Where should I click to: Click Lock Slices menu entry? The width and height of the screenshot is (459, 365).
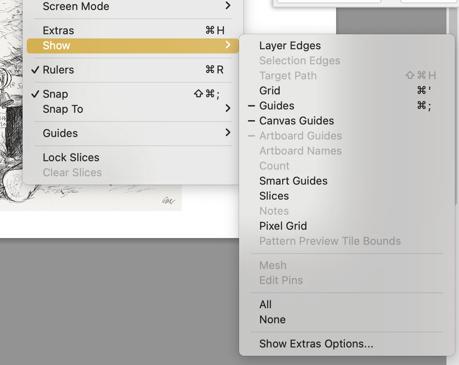click(71, 157)
